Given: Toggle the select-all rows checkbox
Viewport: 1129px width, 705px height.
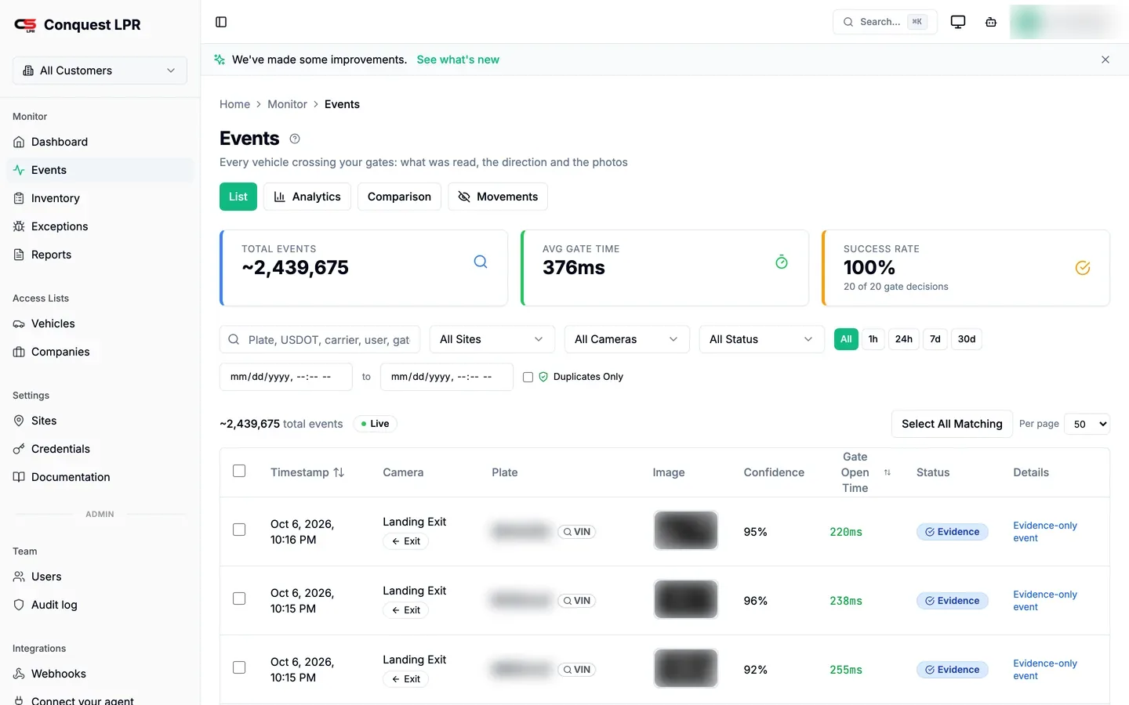Looking at the screenshot, I should click(x=239, y=471).
